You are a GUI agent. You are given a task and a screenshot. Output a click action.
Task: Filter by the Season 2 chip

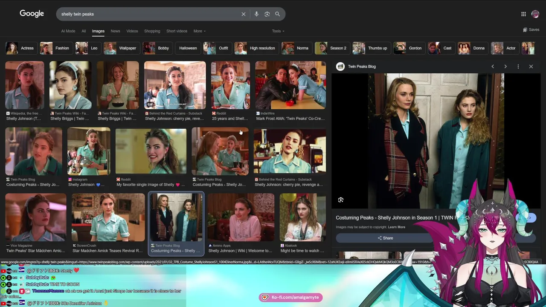click(x=331, y=48)
